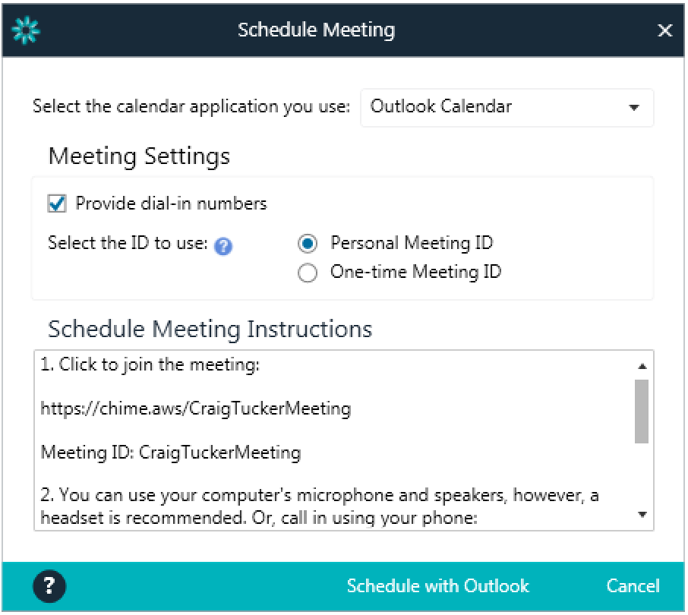The height and width of the screenshot is (615, 688).
Task: Click Schedule with Outlook
Action: pyautogui.click(x=438, y=586)
